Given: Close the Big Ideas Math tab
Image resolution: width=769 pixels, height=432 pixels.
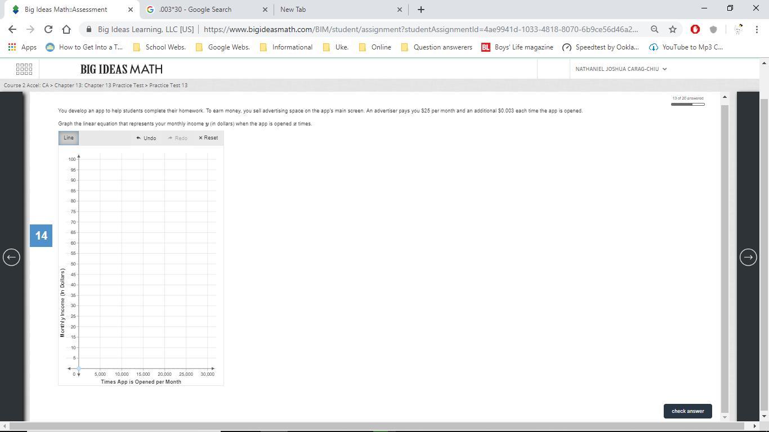Looking at the screenshot, I should pyautogui.click(x=131, y=9).
